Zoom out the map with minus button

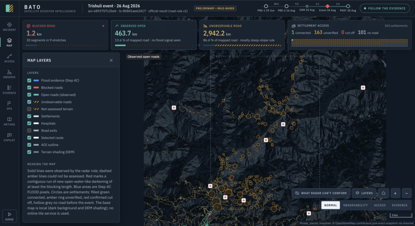[x=407, y=193]
